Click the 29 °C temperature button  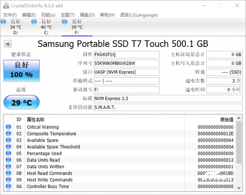[x=22, y=102]
